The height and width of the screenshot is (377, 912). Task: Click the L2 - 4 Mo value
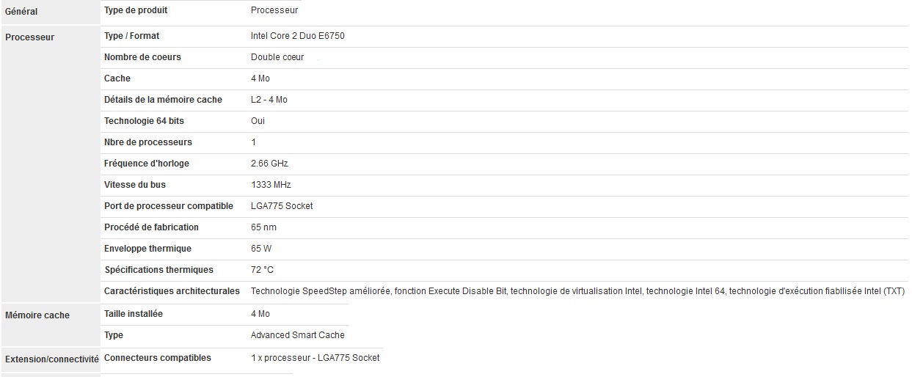(x=269, y=100)
